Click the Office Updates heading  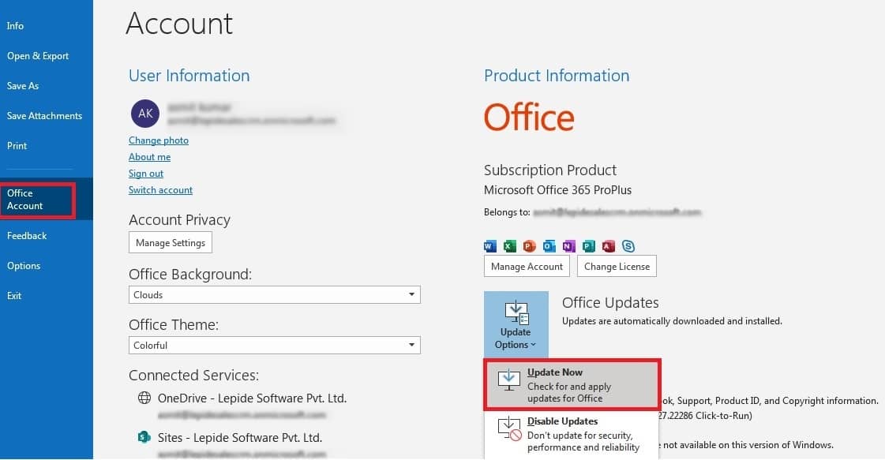pos(610,302)
